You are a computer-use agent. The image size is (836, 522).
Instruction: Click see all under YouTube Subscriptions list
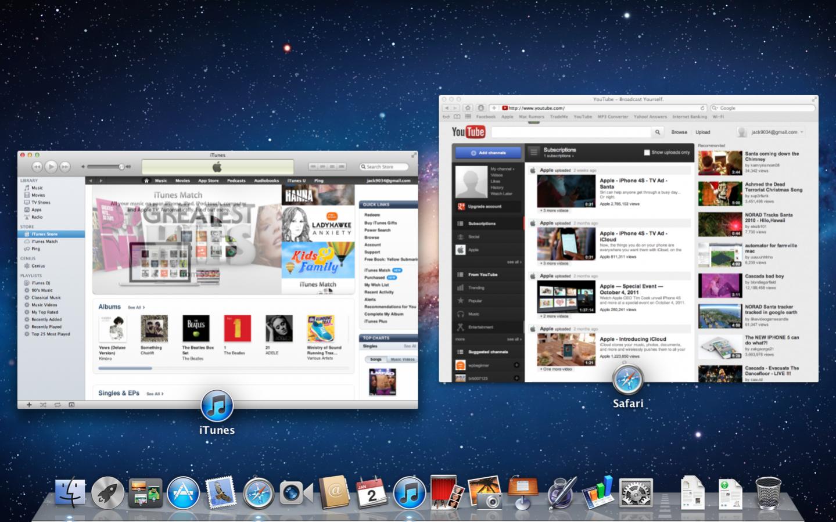tap(513, 262)
